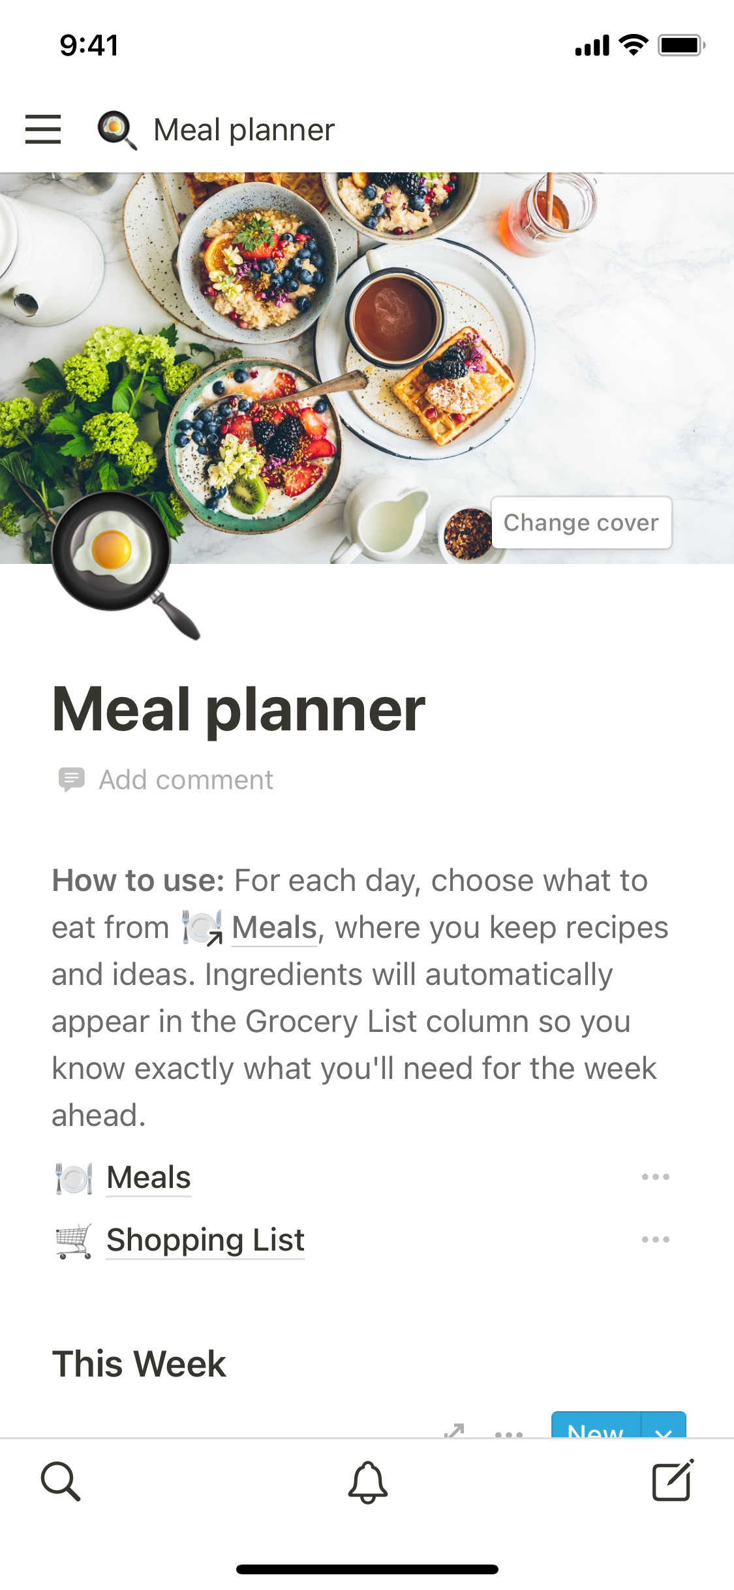Create a new page with compose icon
This screenshot has width=734, height=1590.
click(673, 1480)
